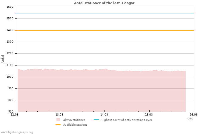Click the 12.03 date tick label
The width and height of the screenshot is (209, 134).
pos(15,114)
